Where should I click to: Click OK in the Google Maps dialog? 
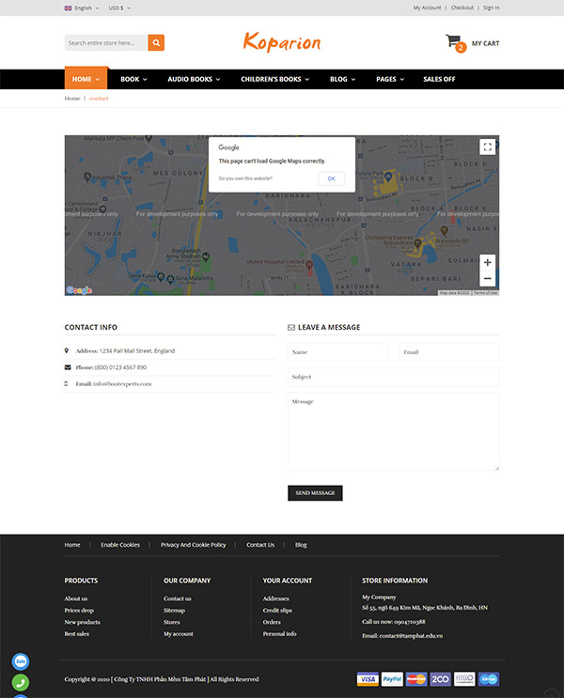(x=331, y=178)
